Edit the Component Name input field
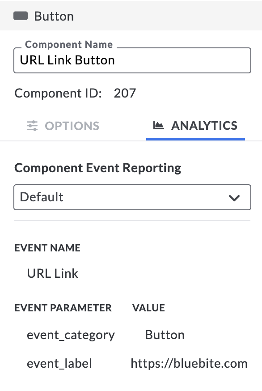The height and width of the screenshot is (391, 262). tap(132, 60)
